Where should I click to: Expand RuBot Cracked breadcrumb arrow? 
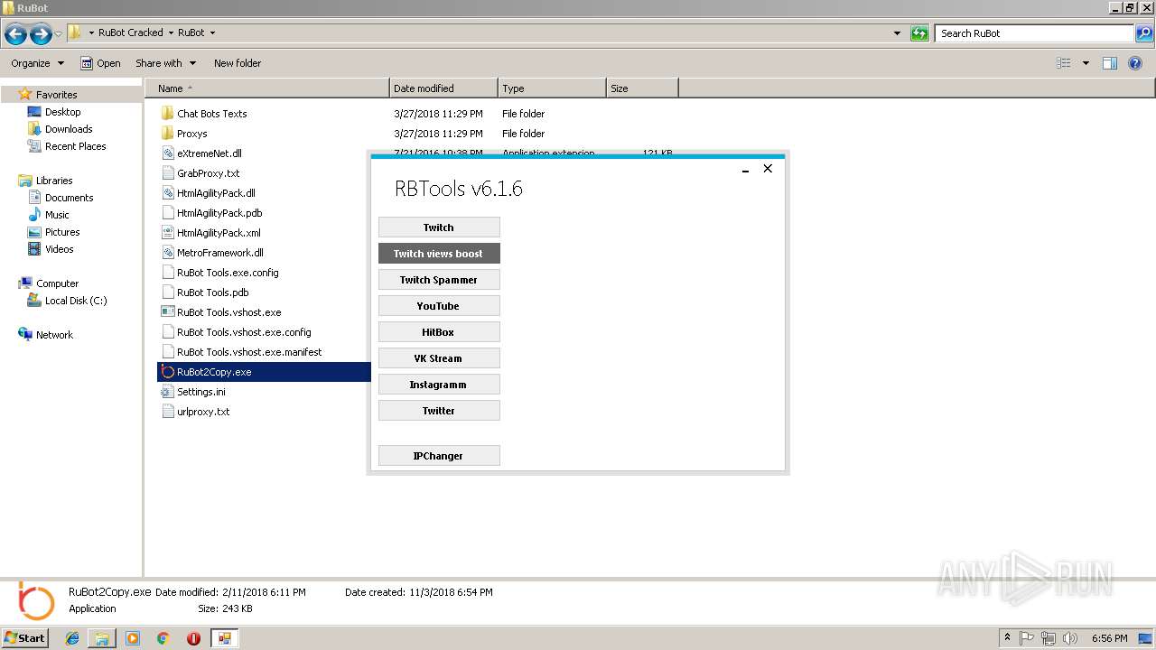[170, 32]
